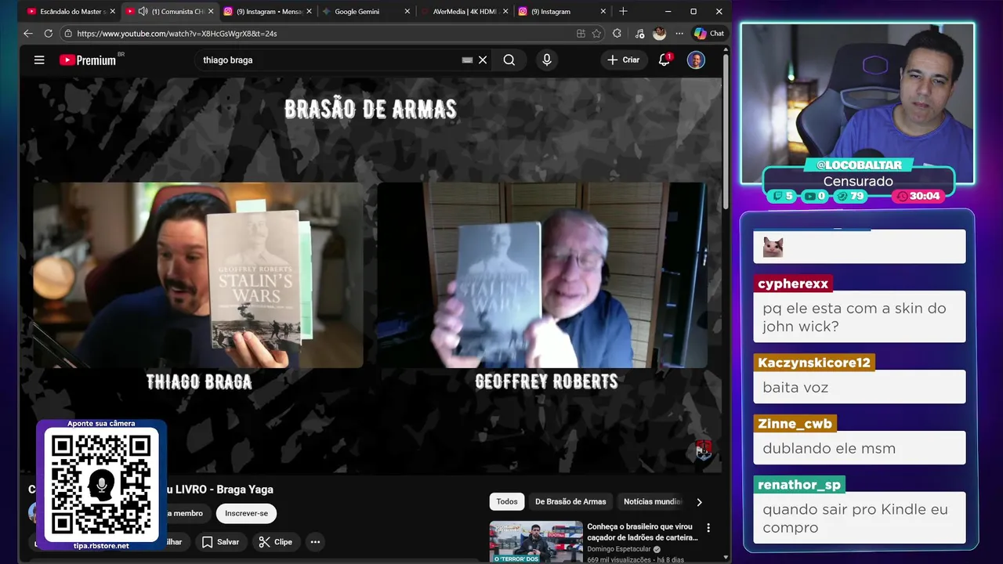
Task: Click the QR code overlay image
Action: coord(101,484)
